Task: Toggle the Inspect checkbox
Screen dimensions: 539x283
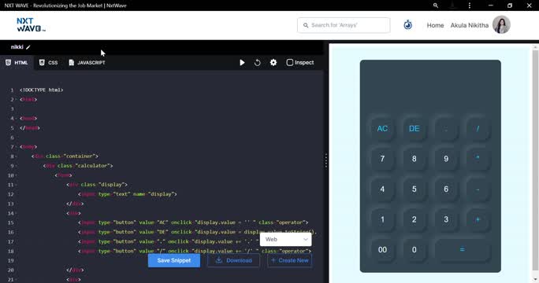Action: click(290, 62)
